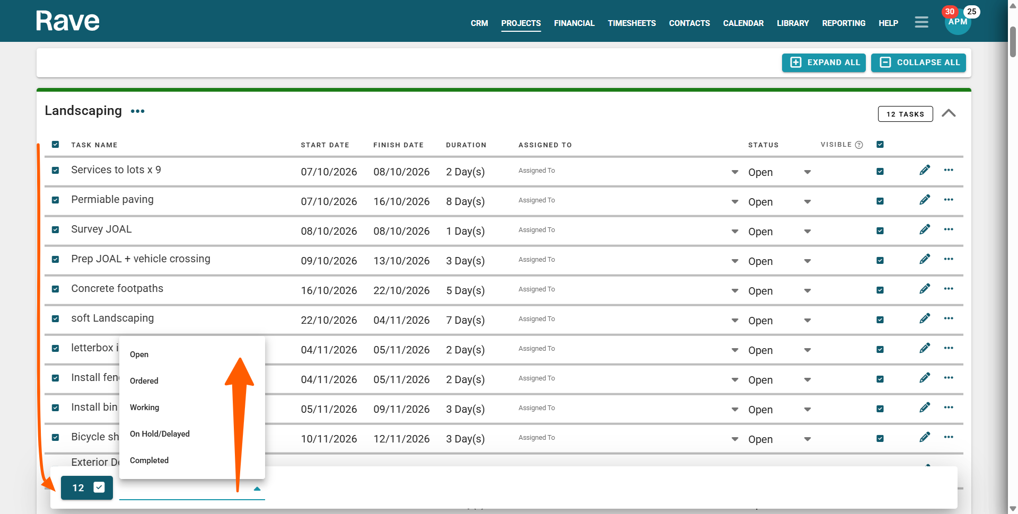1018x514 pixels.
Task: Toggle the select-all tasks checkbox in header
Action: (55, 145)
